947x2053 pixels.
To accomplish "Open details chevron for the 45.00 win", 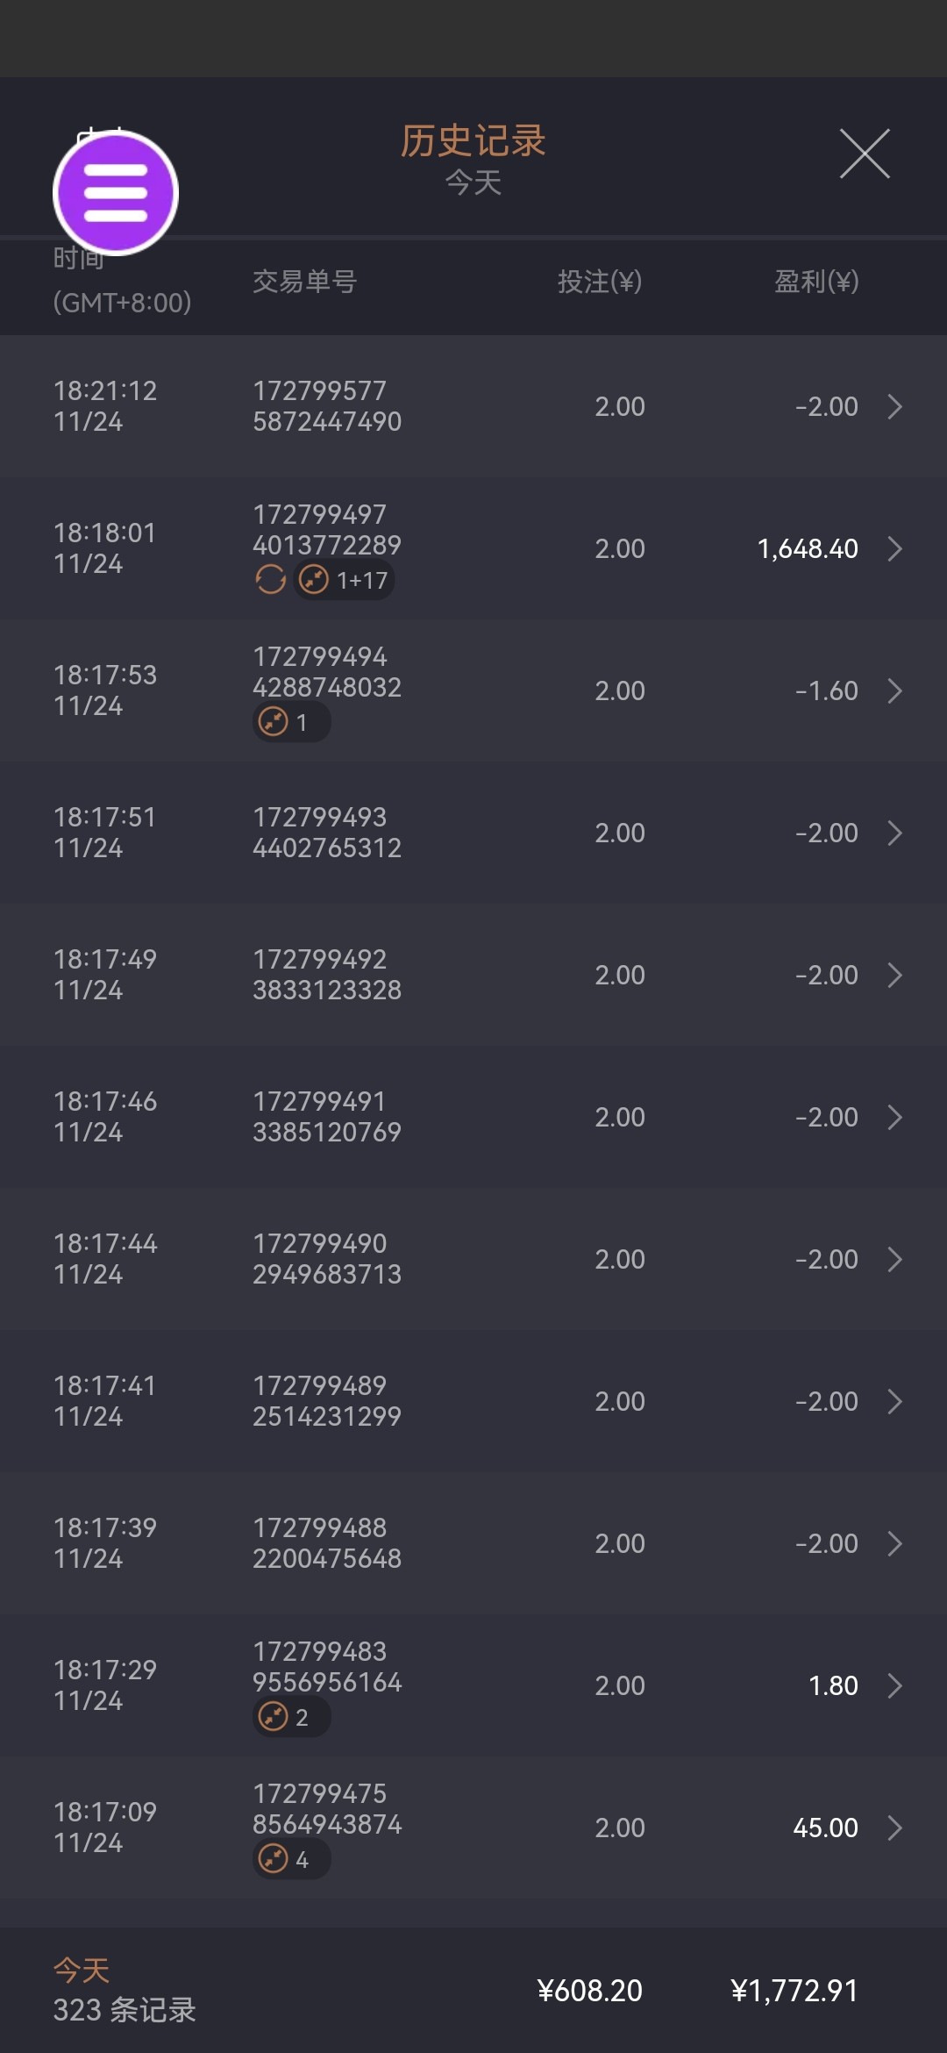I will (894, 1828).
